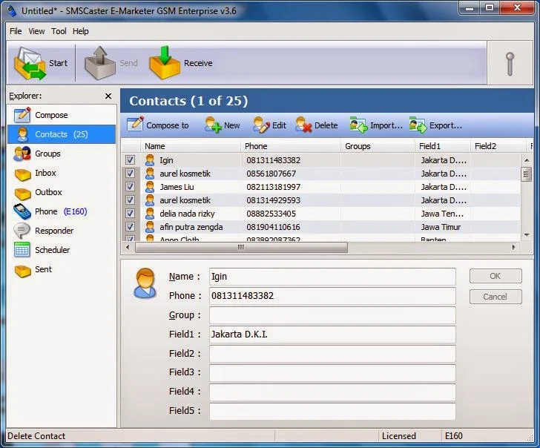Sort by Field2 column header
The width and height of the screenshot is (540, 448).
click(498, 146)
